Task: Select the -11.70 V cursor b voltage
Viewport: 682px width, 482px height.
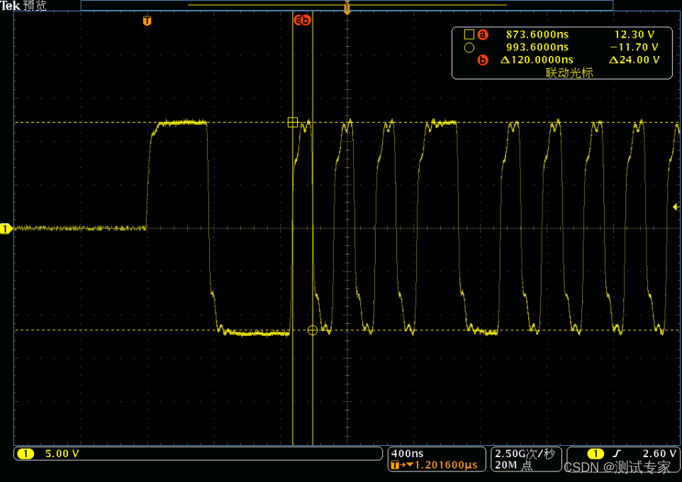Action: pos(635,47)
